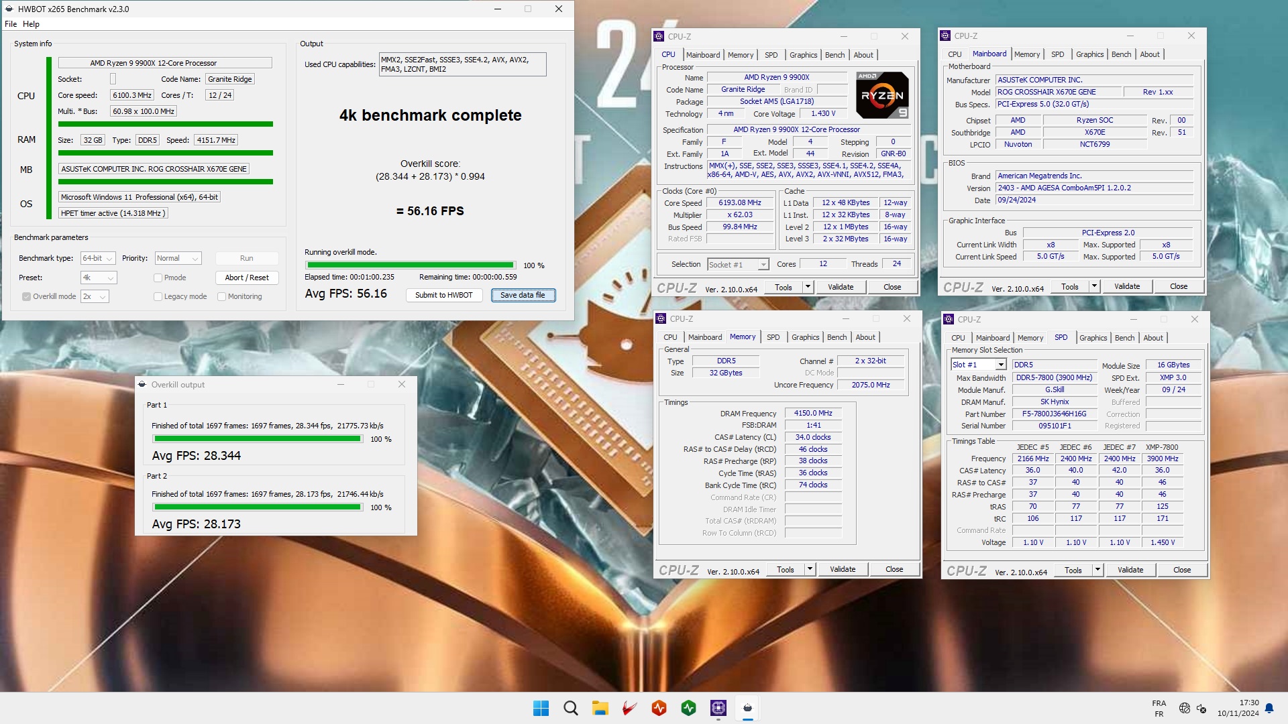Click the Used CPU capabilities text box
1288x724 pixels.
pos(462,64)
